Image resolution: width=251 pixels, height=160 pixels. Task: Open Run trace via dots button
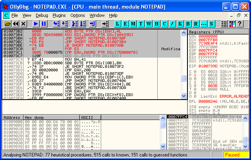(204, 24)
